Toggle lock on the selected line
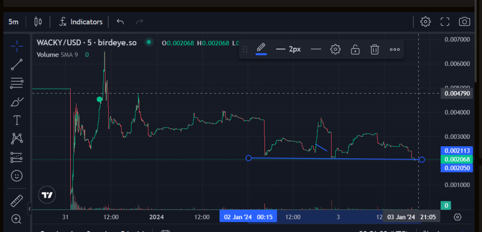Viewport: 482px width, 232px height. pyautogui.click(x=355, y=49)
